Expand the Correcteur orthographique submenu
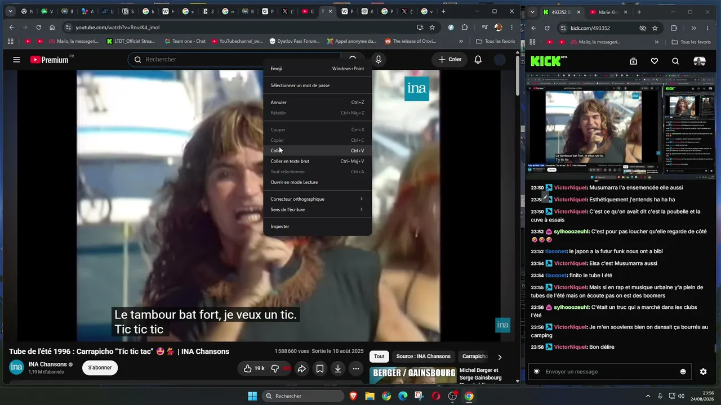Screen dimensions: 721x405 coord(318,199)
